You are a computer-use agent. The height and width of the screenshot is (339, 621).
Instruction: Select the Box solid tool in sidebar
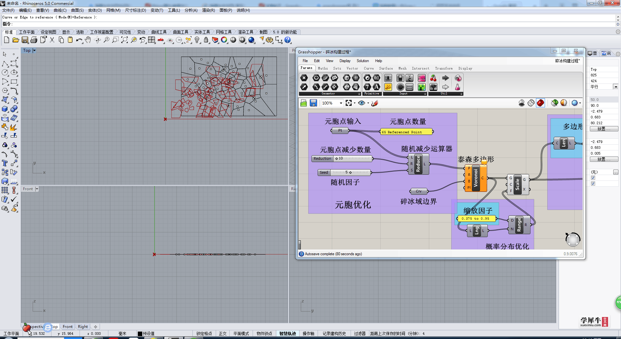click(x=5, y=109)
